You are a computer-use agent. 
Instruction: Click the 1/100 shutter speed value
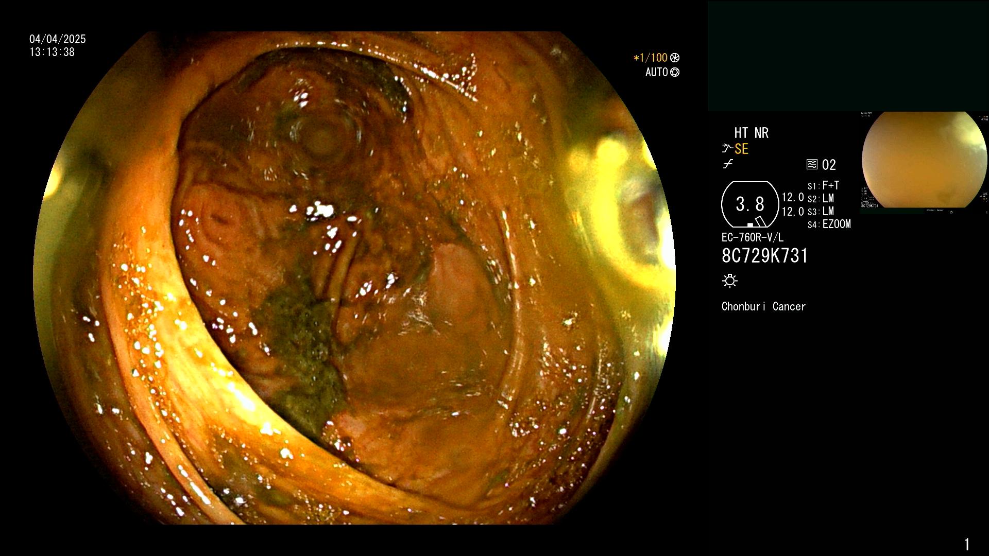tap(650, 58)
